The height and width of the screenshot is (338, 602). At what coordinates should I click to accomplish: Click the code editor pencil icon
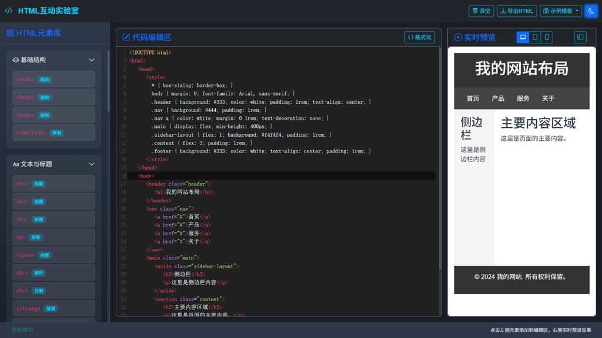pyautogui.click(x=126, y=38)
